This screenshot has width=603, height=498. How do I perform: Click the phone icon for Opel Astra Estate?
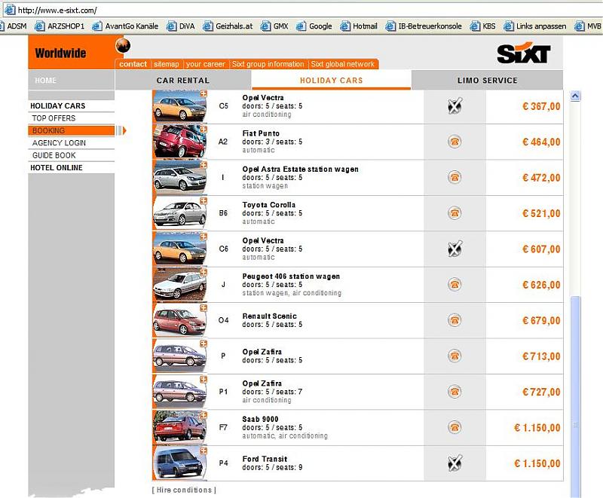click(x=455, y=178)
